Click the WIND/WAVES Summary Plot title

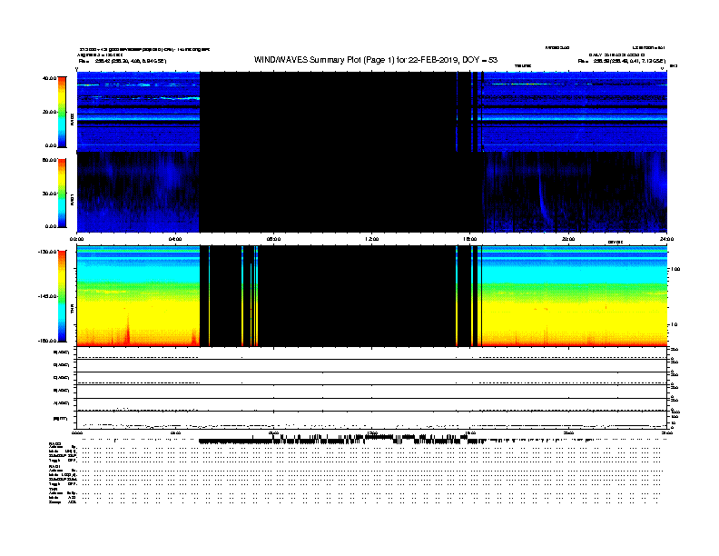(376, 60)
